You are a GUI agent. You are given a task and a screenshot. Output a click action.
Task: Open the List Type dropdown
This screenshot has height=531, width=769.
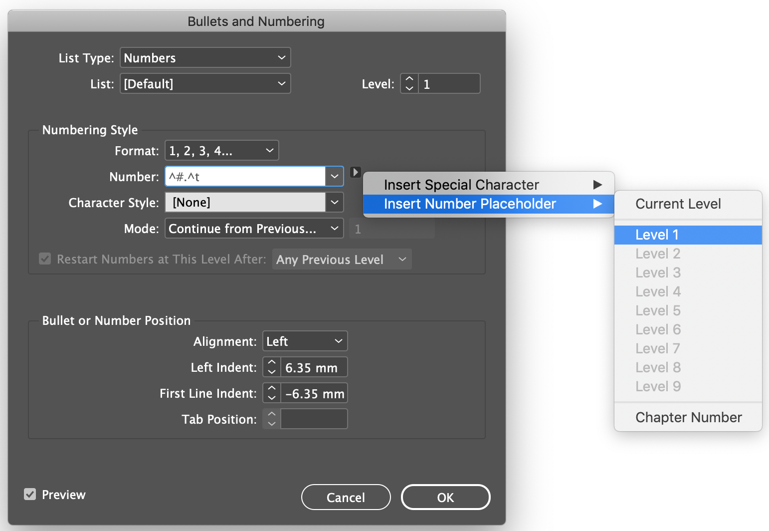[205, 58]
